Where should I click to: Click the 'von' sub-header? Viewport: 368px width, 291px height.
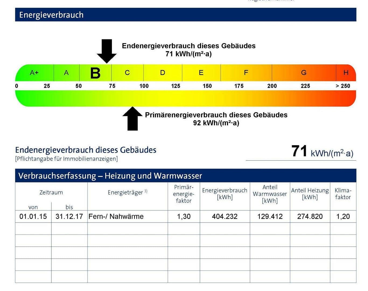[x=33, y=207]
